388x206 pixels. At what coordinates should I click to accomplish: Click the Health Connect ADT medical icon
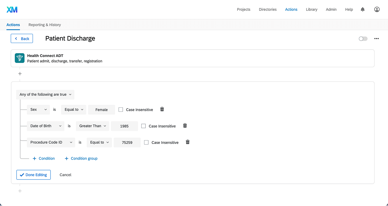pyautogui.click(x=20, y=58)
